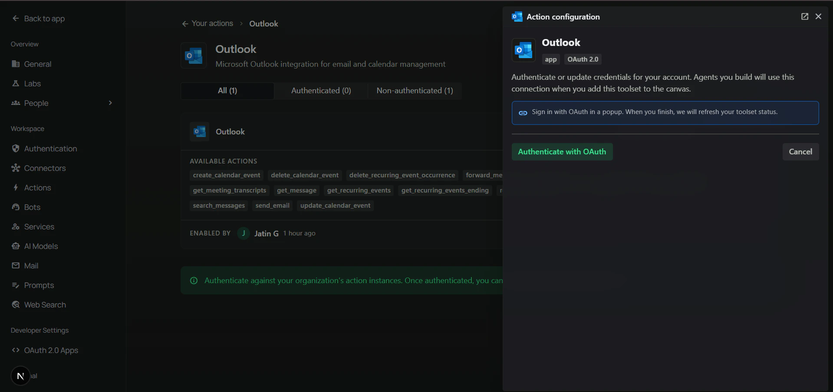Open the General settings section
833x392 pixels.
37,64
